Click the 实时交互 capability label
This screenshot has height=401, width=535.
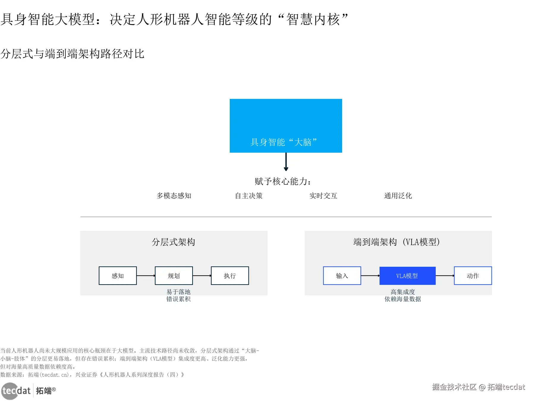coord(323,196)
